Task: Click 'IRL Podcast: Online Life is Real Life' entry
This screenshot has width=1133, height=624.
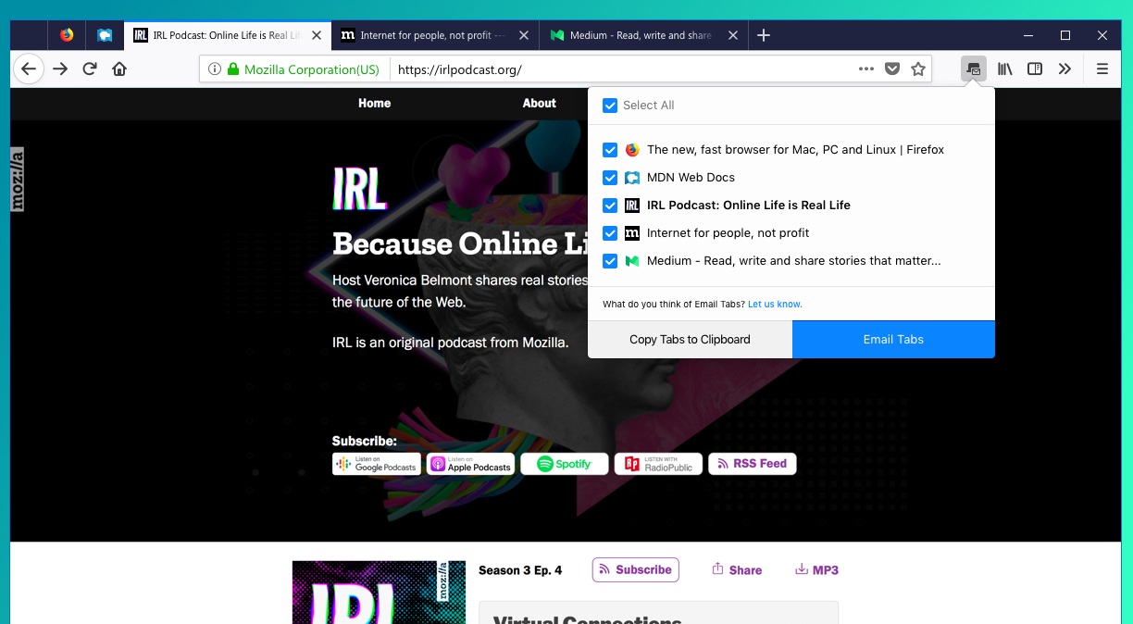Action: 749,206
